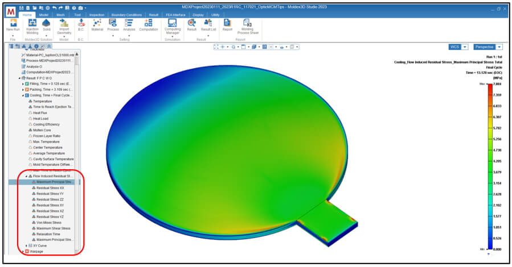Expand the Filling result node
The width and height of the screenshot is (512, 267).
[x=23, y=84]
